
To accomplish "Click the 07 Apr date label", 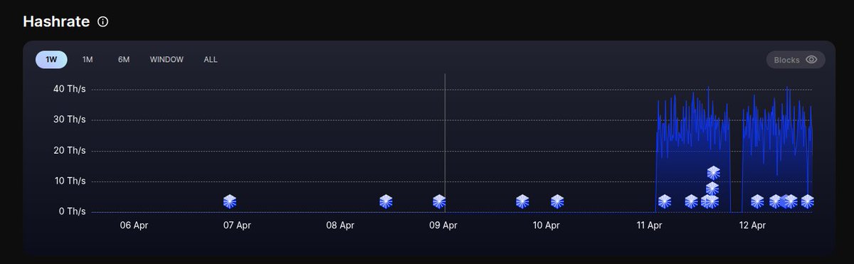I will click(237, 226).
